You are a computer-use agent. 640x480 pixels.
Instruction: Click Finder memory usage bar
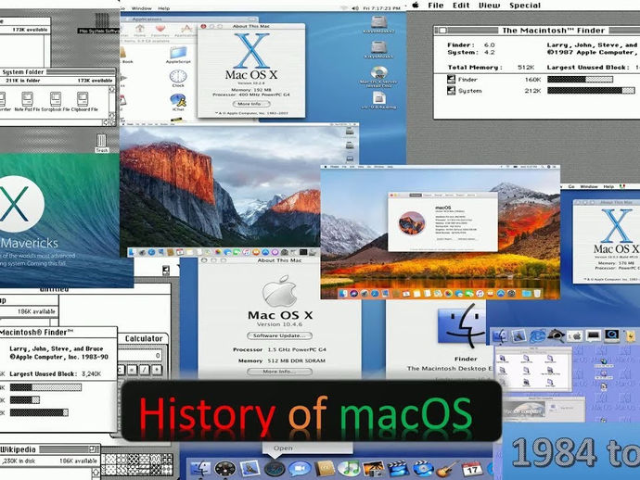pyautogui.click(x=580, y=80)
